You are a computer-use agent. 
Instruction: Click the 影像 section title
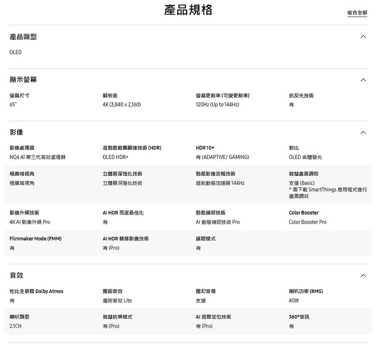(16, 132)
